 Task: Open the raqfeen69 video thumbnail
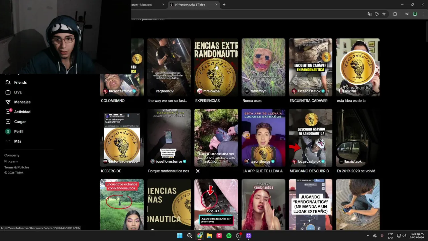[x=169, y=67]
